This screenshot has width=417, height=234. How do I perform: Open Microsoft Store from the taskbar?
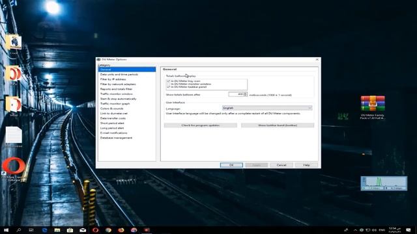pyautogui.click(x=70, y=230)
